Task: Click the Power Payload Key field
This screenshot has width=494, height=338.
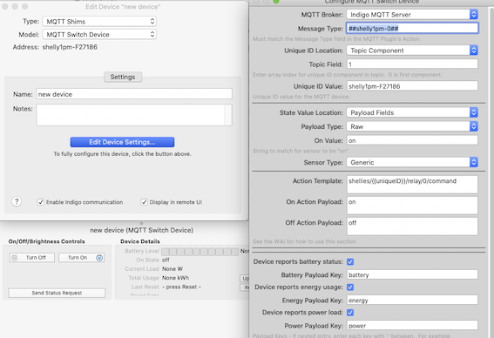Action: pos(412,326)
